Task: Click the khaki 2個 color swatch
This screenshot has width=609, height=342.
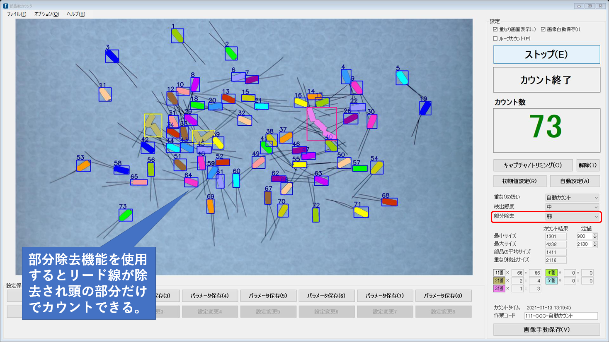Action: (499, 281)
